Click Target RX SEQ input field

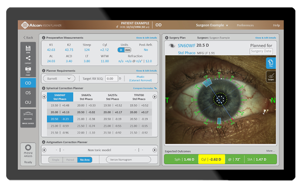[112, 79]
